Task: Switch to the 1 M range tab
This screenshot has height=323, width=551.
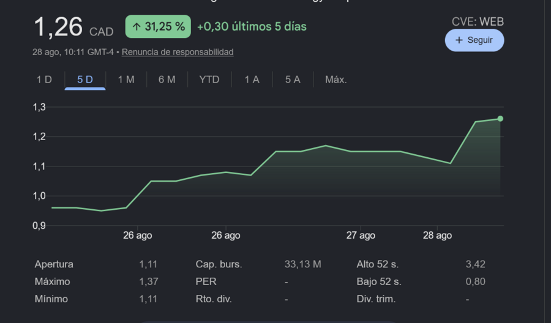Action: pos(126,80)
